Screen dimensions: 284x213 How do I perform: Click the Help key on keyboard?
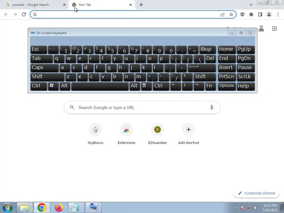coord(246,86)
